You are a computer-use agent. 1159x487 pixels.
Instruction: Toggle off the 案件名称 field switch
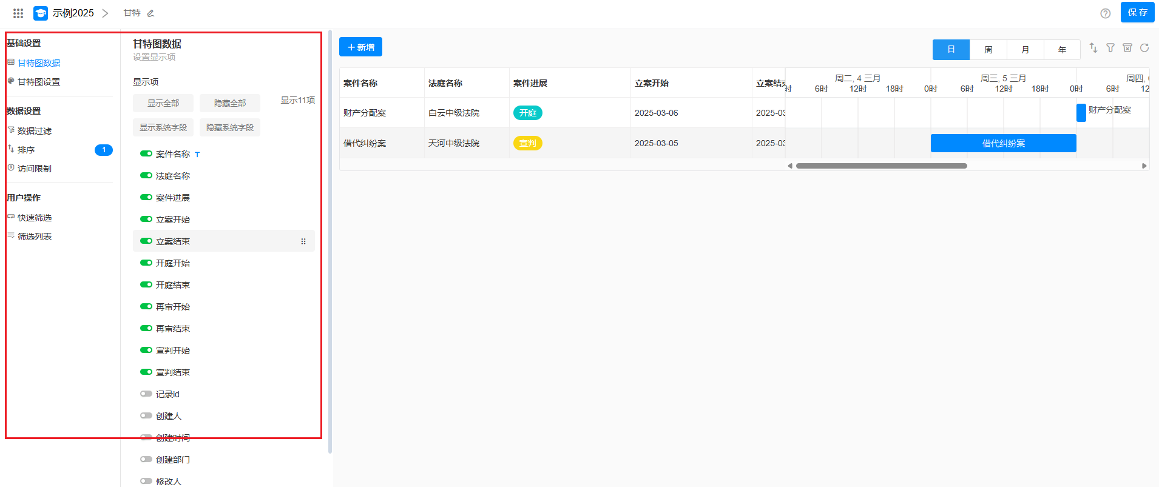tap(146, 154)
